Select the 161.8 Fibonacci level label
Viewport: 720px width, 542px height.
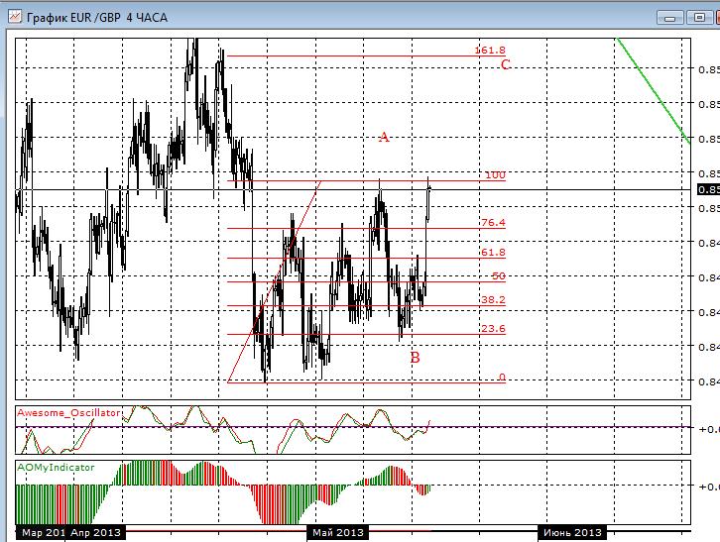(x=490, y=50)
